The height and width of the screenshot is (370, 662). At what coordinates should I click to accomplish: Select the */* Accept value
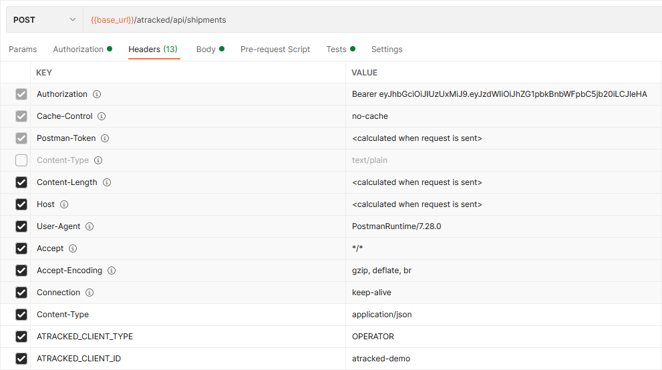357,248
